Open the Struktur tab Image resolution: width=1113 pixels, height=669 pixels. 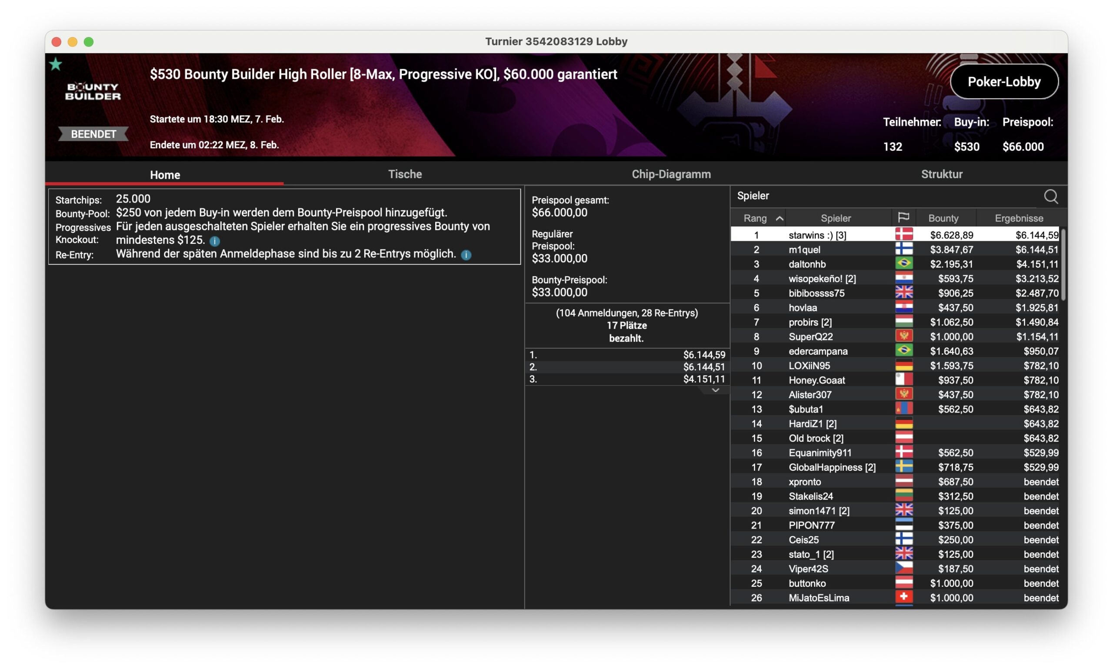click(x=941, y=174)
